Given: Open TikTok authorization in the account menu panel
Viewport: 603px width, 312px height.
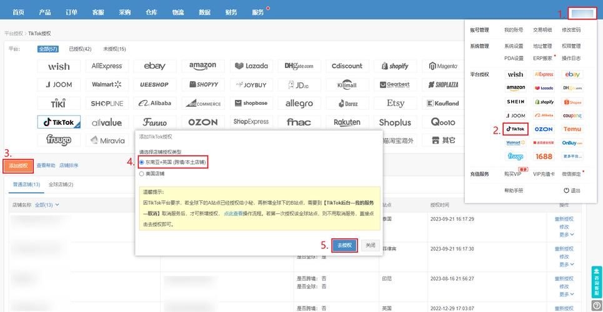Looking at the screenshot, I should (x=516, y=129).
